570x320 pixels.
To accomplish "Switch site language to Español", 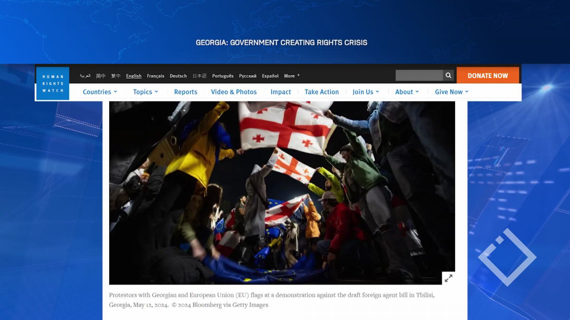I will tap(270, 76).
